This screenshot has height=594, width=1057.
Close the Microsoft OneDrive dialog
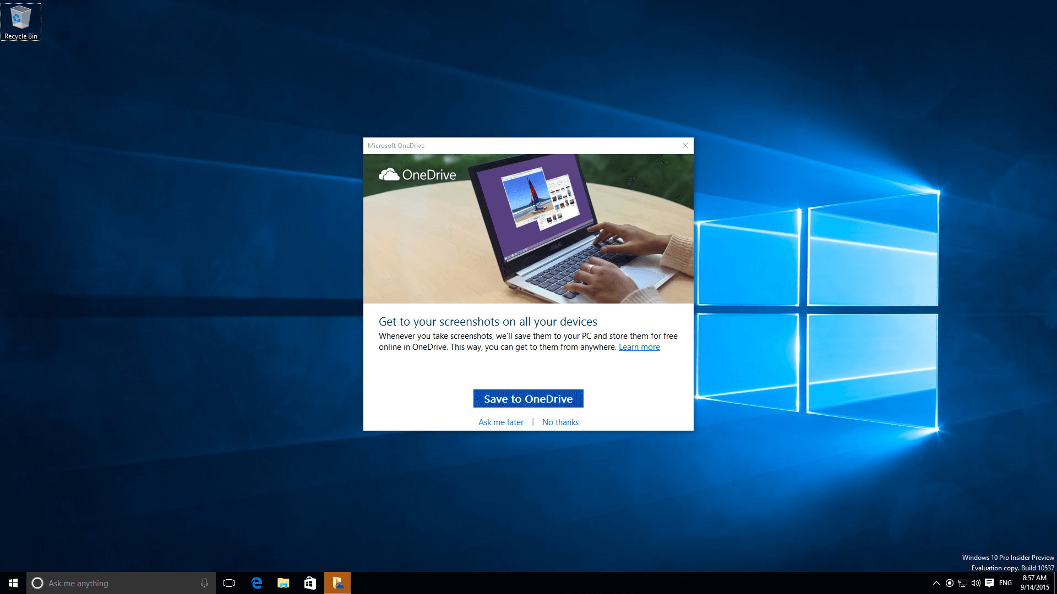(685, 146)
